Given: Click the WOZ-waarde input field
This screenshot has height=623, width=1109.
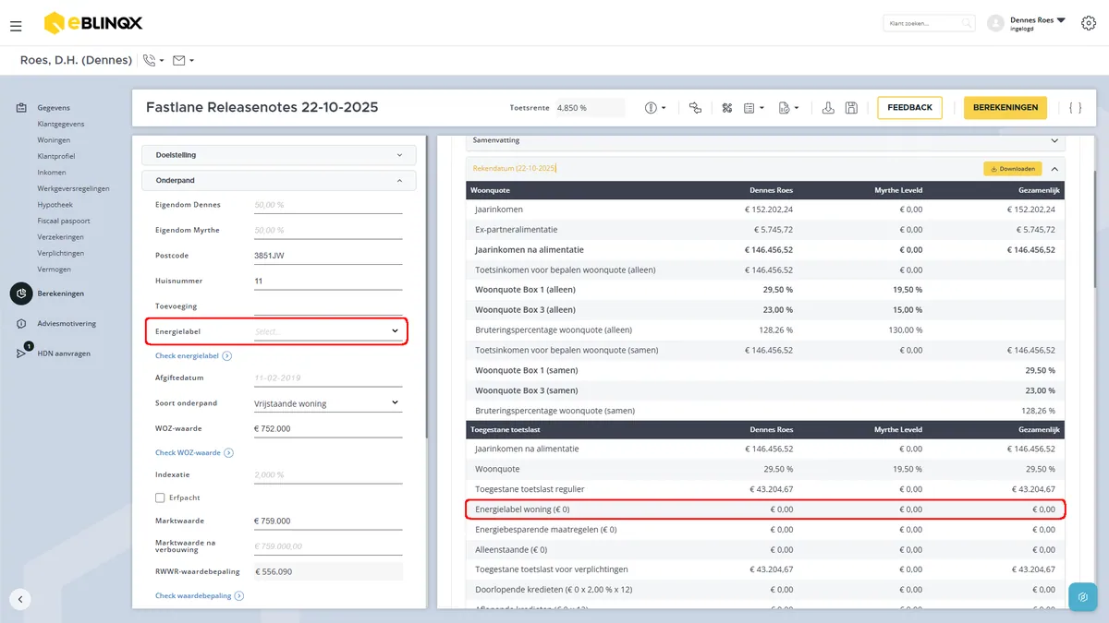Looking at the screenshot, I should 328,429.
